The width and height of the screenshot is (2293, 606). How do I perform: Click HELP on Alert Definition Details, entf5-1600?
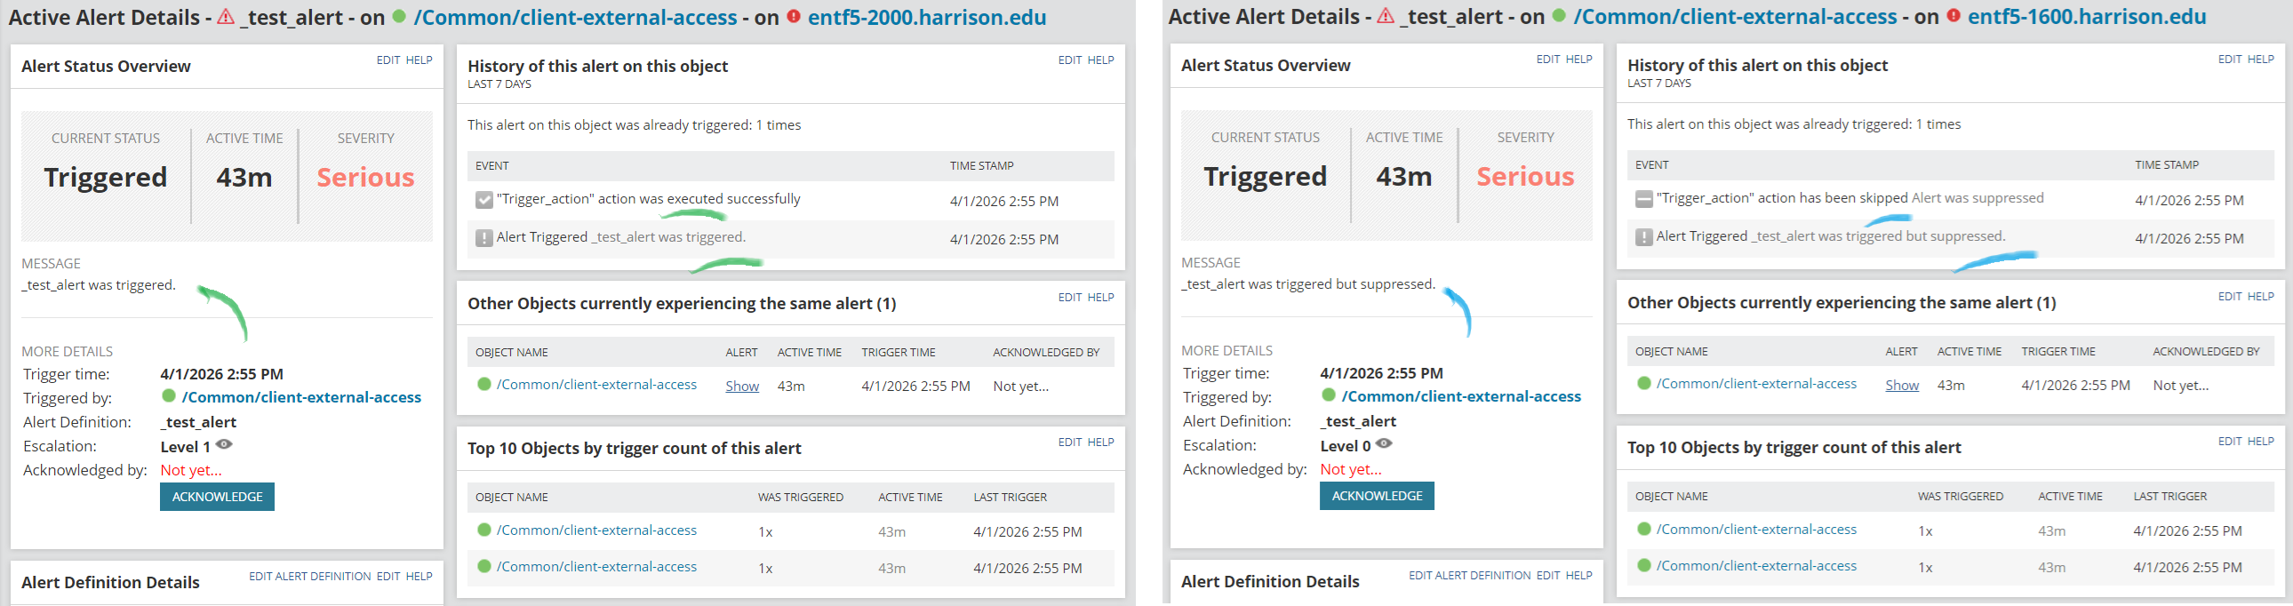pos(1579,576)
